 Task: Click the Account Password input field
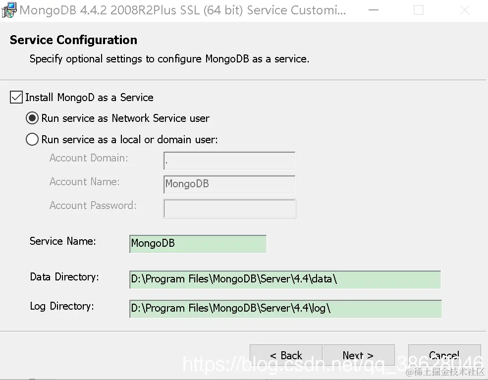(229, 209)
